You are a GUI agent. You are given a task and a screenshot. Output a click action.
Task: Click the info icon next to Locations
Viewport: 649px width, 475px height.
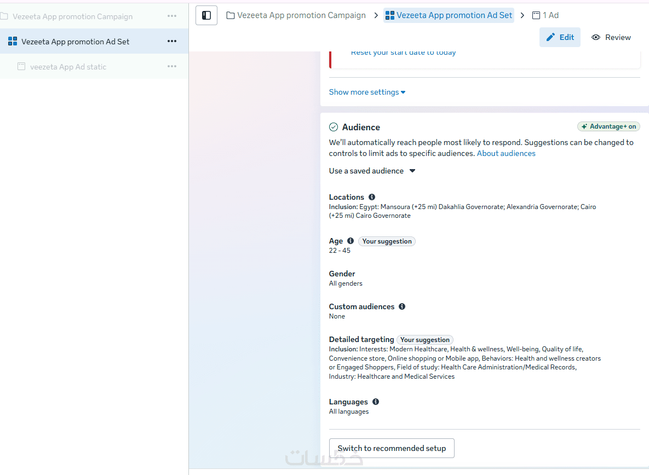[x=372, y=197]
